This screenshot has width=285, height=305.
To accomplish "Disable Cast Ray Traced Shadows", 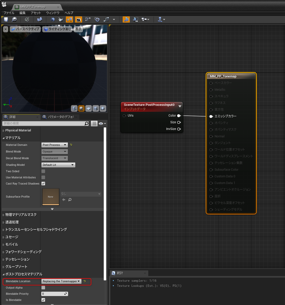I will click(x=43, y=184).
